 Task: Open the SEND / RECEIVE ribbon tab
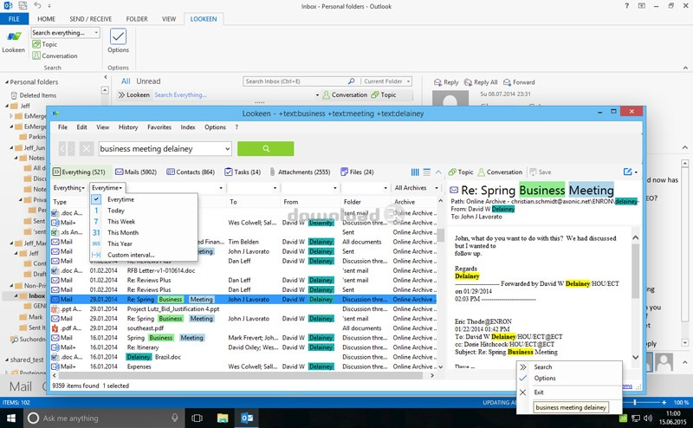[91, 19]
